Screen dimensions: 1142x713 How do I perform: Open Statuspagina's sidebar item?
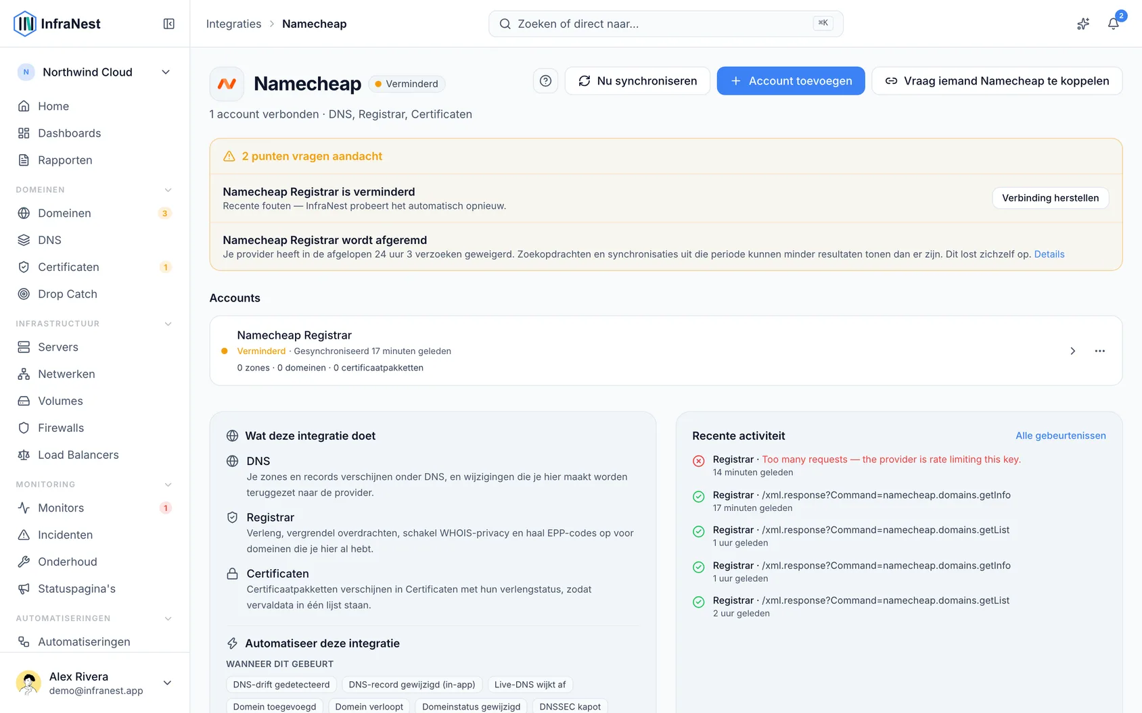tap(95, 589)
